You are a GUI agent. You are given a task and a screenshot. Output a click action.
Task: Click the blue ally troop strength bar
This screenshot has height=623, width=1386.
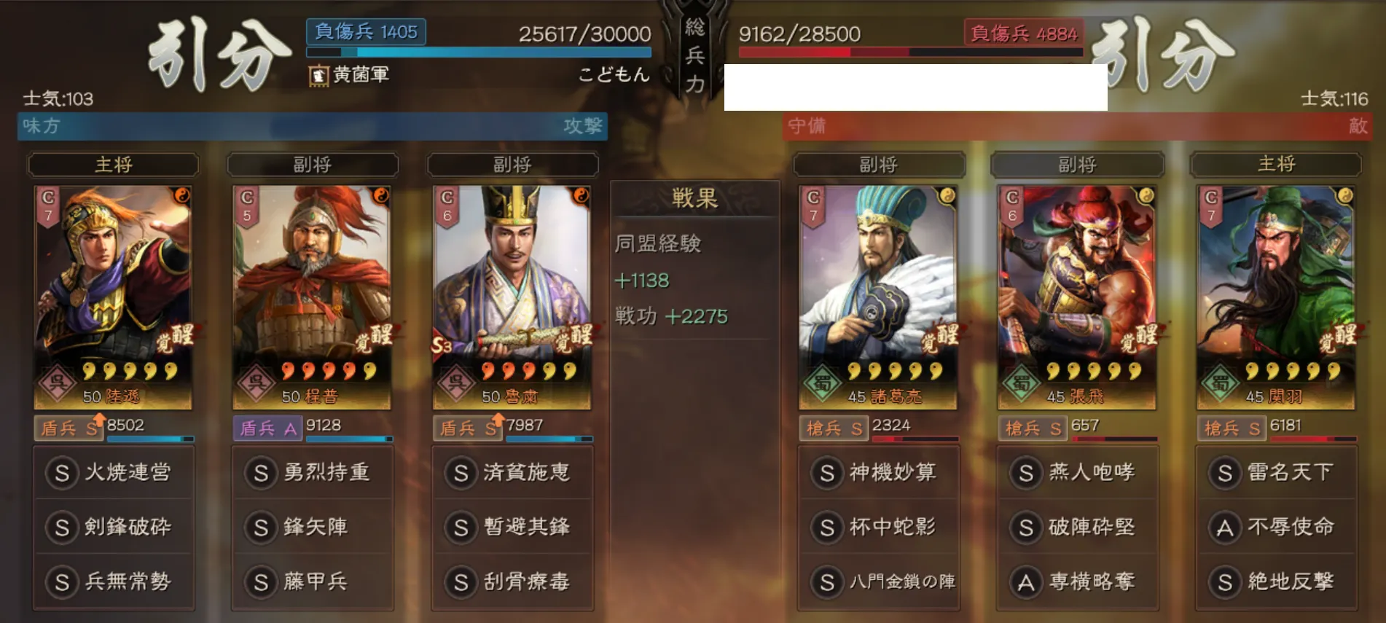click(x=479, y=52)
